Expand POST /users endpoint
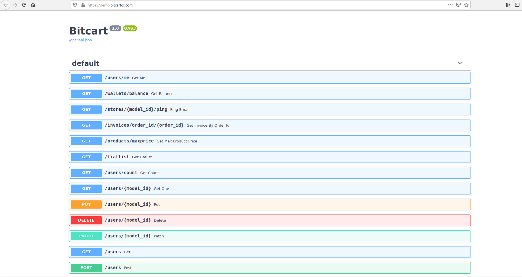 click(x=270, y=268)
